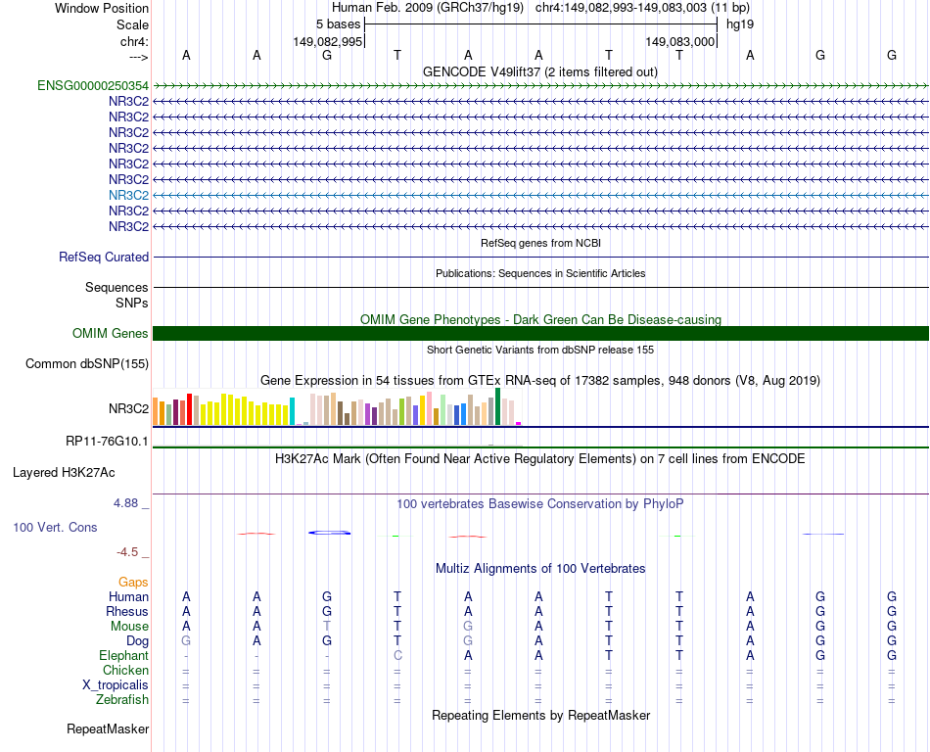Screen dimensions: 930x752
Task: Select the Zebrafish species row label
Action: tap(122, 699)
